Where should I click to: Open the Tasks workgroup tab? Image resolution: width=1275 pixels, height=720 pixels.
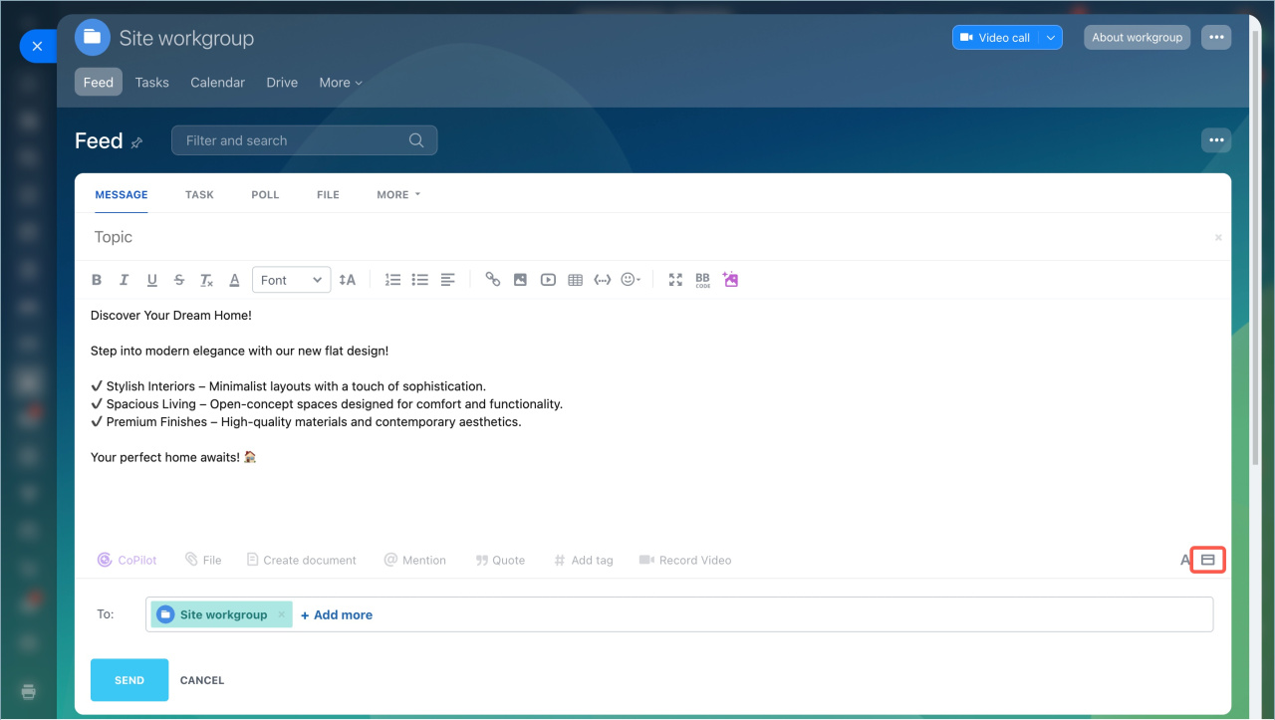coord(152,82)
